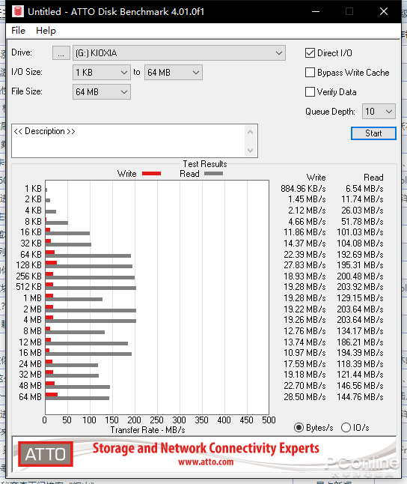Expand the File Size 64 MB dropdown
Screen dimensions: 407x484
point(102,92)
